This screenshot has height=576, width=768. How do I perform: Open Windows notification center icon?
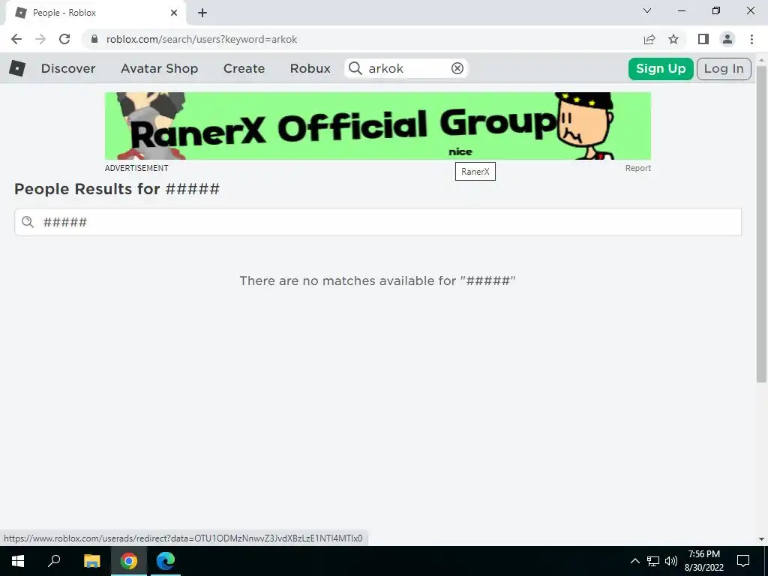pyautogui.click(x=743, y=561)
